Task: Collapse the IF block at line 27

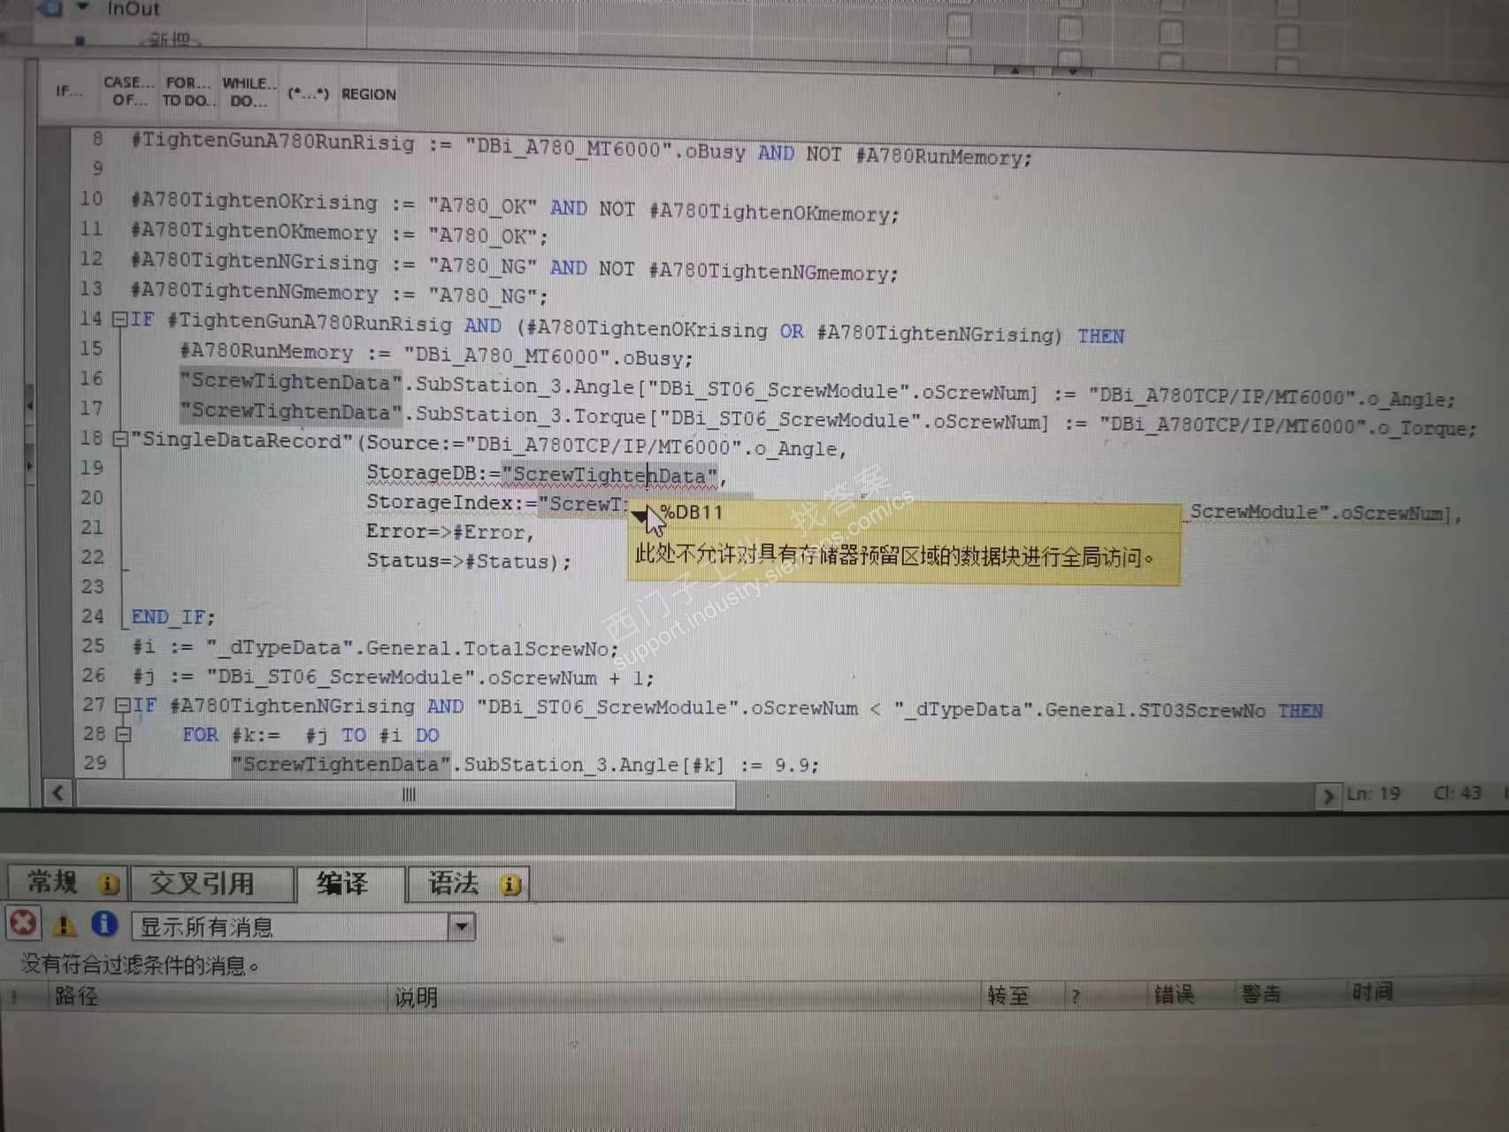Action: (122, 705)
